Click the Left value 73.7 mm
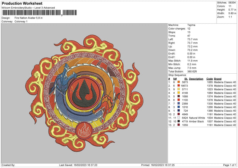This screenshot has height=168, width=238. pyautogui.click(x=192, y=39)
